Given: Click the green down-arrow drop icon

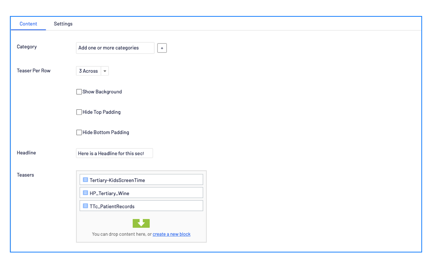Looking at the screenshot, I should pos(141,224).
